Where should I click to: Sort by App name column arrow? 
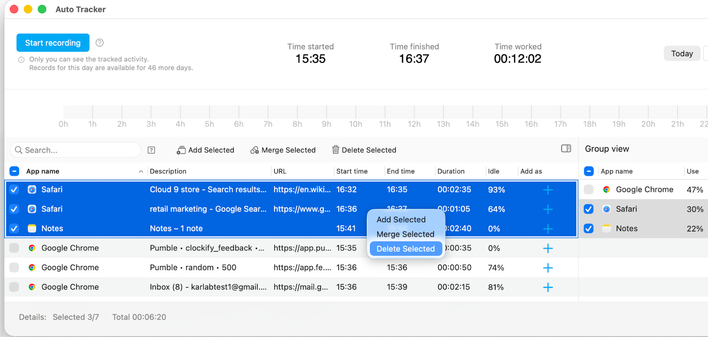[141, 172]
